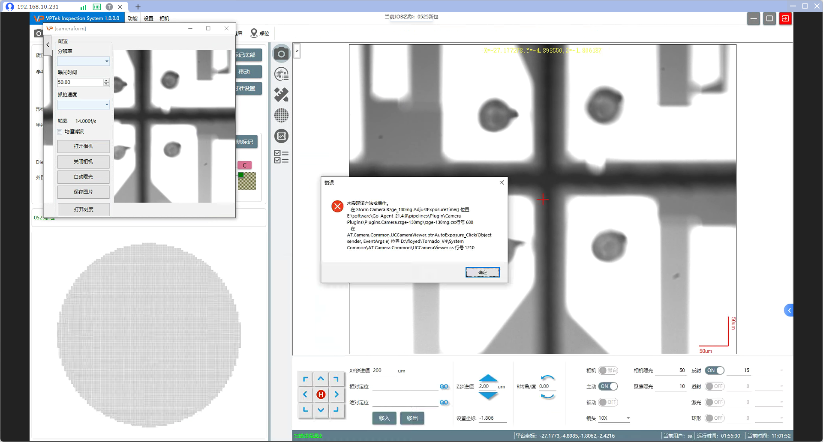Click the small > expander beside image view
823x442 pixels.
coord(297,51)
